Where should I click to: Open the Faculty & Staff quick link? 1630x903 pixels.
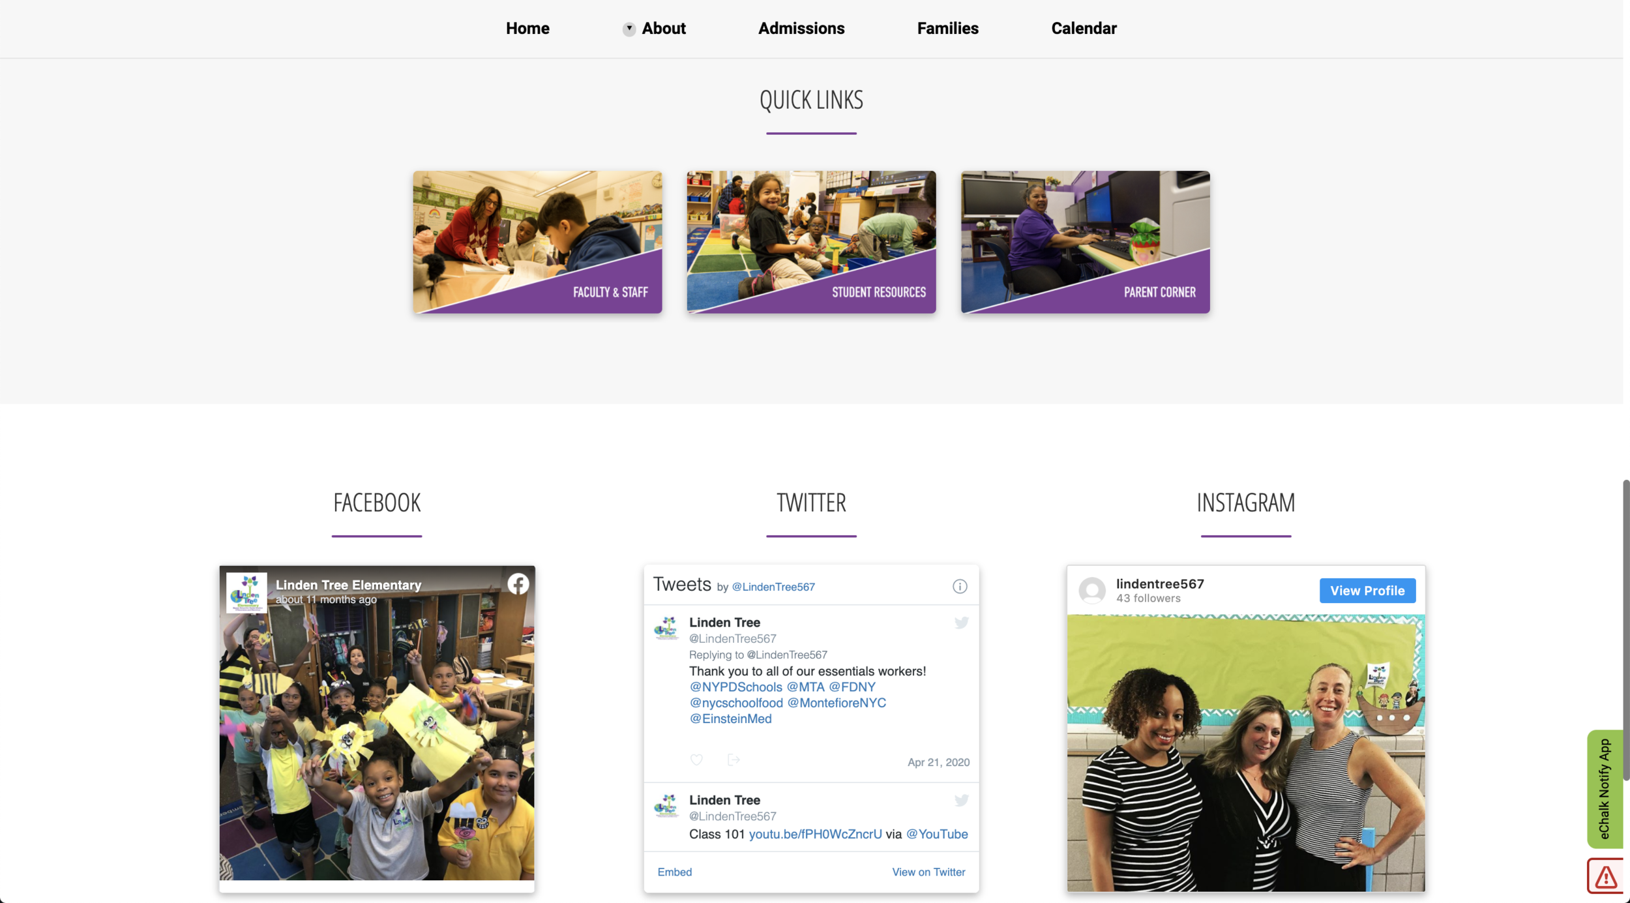point(537,242)
